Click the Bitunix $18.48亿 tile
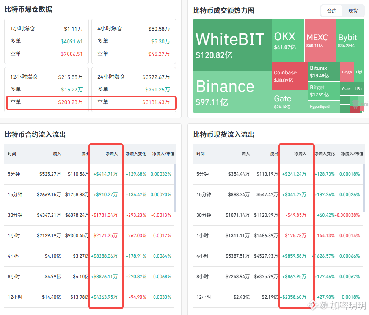This screenshot has width=369, height=315. point(324,72)
